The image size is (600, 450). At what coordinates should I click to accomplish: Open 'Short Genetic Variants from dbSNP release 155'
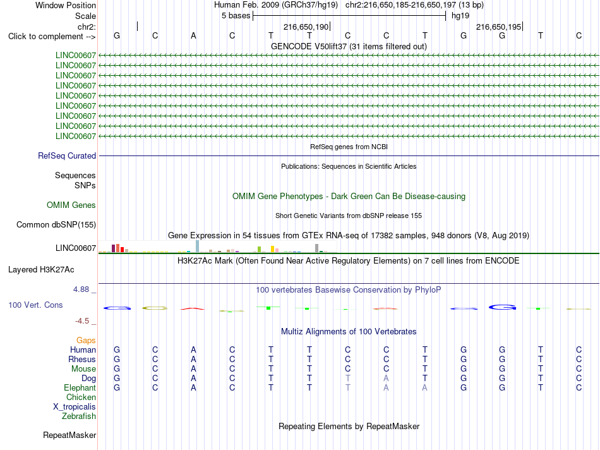[349, 216]
